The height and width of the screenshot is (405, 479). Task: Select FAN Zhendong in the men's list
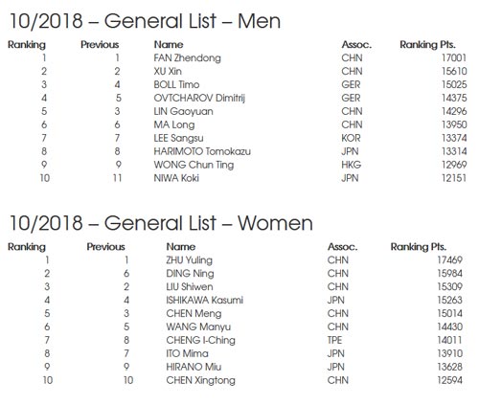point(187,58)
